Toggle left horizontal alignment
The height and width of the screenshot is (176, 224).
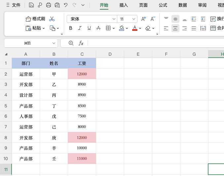166,28
